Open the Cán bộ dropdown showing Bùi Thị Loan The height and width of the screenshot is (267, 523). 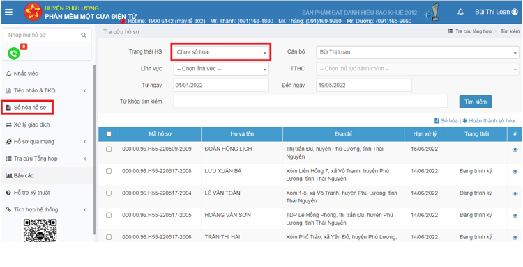point(418,52)
